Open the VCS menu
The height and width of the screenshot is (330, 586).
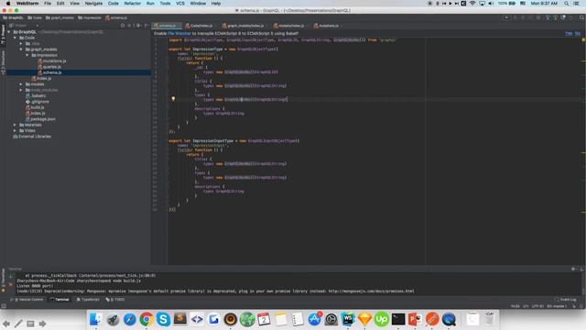[x=180, y=4]
